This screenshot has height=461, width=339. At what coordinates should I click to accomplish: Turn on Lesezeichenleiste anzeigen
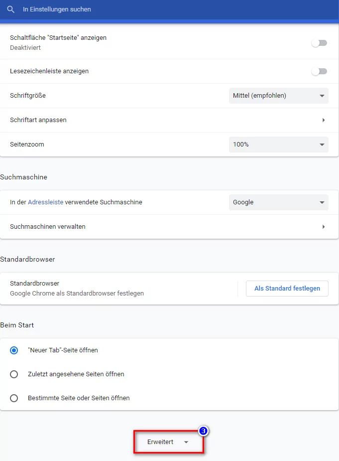click(x=319, y=71)
